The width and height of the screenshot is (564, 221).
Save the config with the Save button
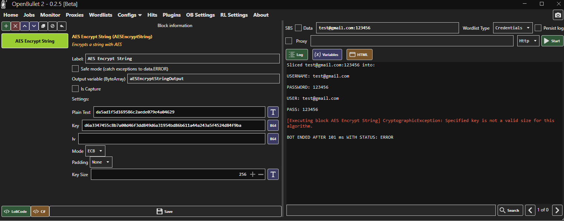(x=165, y=211)
